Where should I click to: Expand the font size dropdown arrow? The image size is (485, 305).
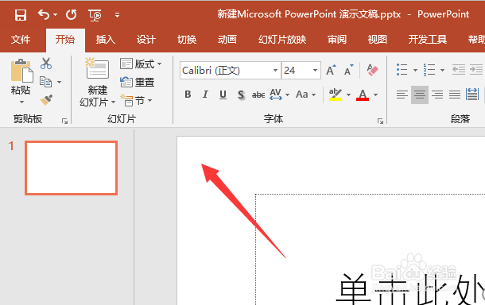[315, 71]
